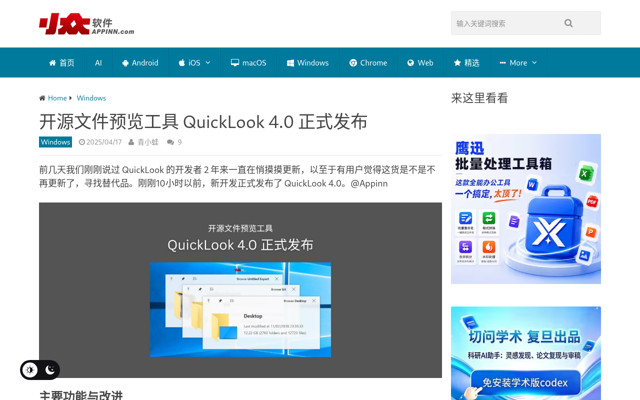Follow the Home breadcrumb link
The image size is (640, 400).
tap(57, 98)
